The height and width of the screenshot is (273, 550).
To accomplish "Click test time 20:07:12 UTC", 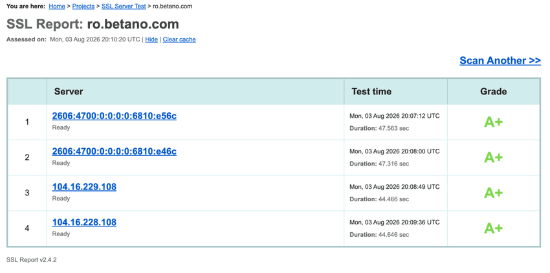I will [395, 116].
